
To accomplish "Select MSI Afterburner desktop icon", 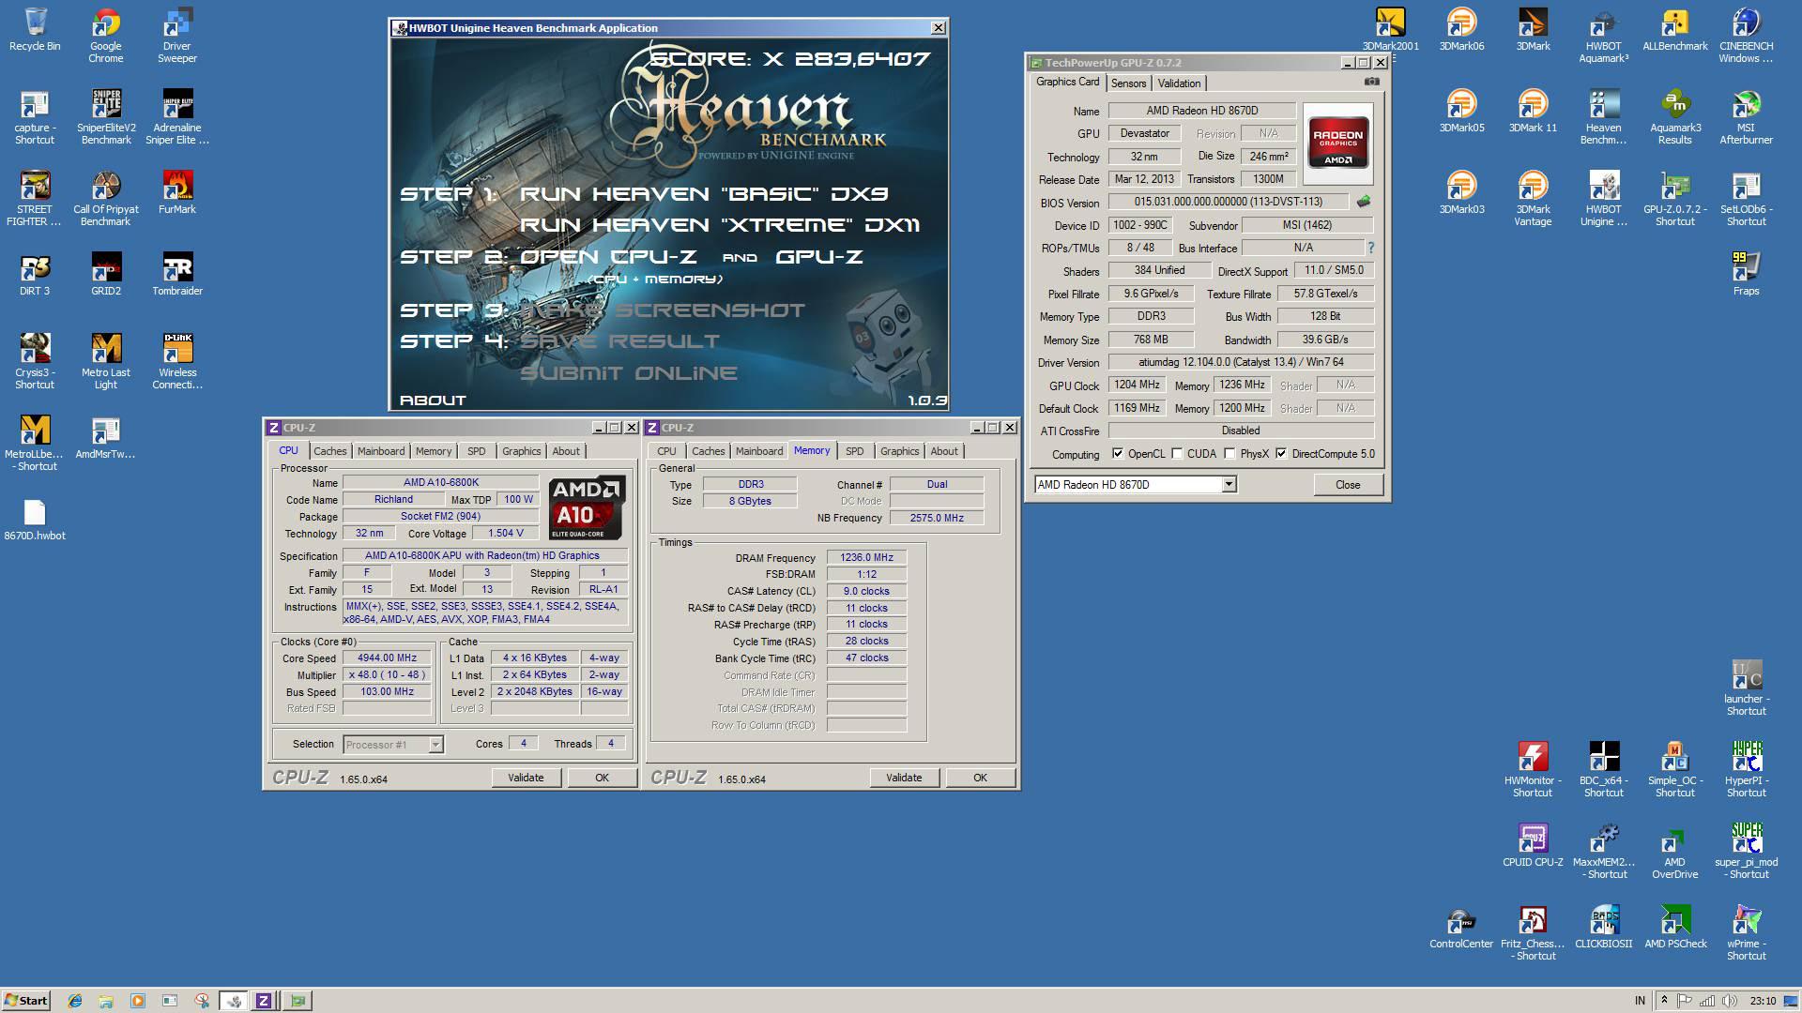I will click(x=1746, y=117).
